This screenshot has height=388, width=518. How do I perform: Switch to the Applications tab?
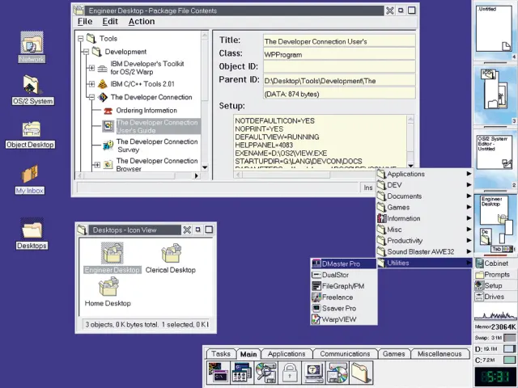(x=287, y=354)
